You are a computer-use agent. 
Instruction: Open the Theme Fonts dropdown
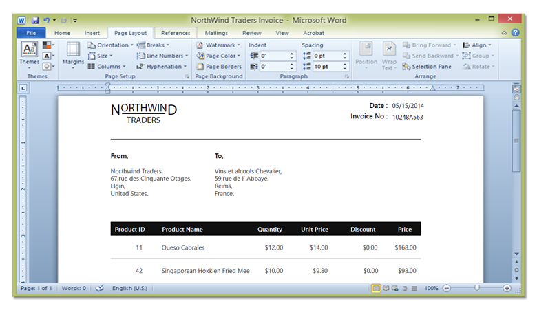[49, 56]
